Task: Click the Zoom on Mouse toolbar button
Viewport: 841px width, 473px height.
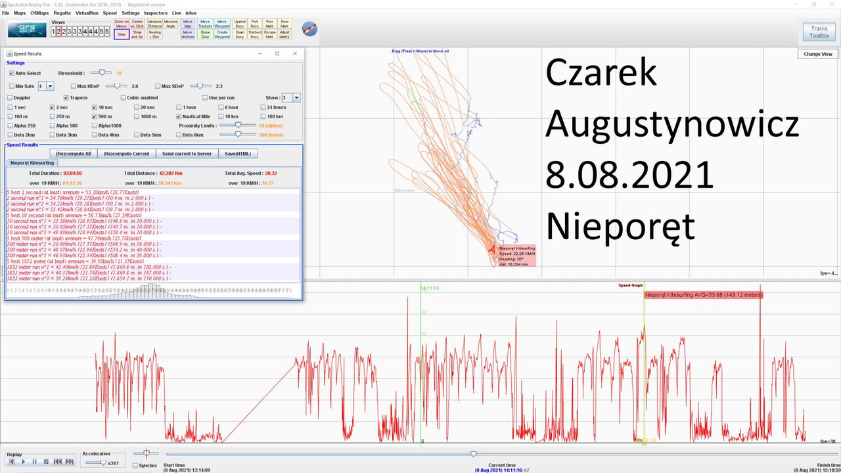Action: [x=122, y=23]
